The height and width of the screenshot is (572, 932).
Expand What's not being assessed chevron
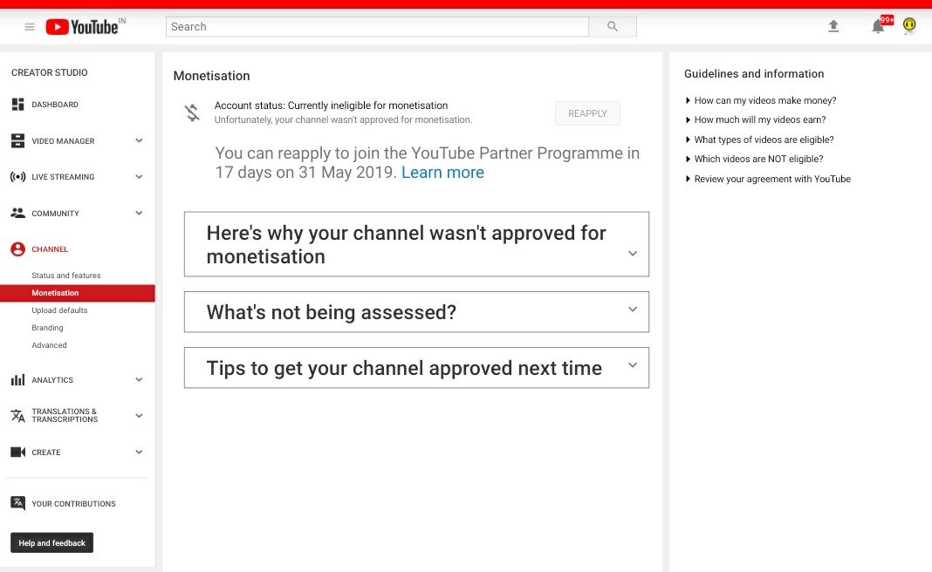[x=633, y=310]
